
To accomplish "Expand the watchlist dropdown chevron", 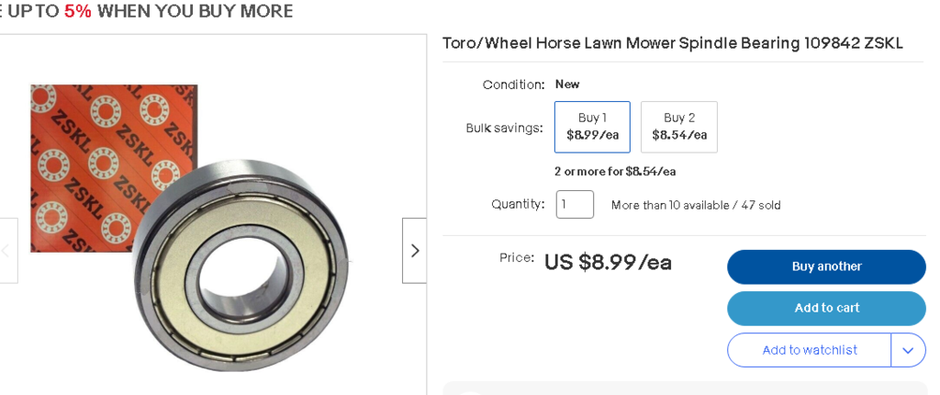I will point(908,350).
